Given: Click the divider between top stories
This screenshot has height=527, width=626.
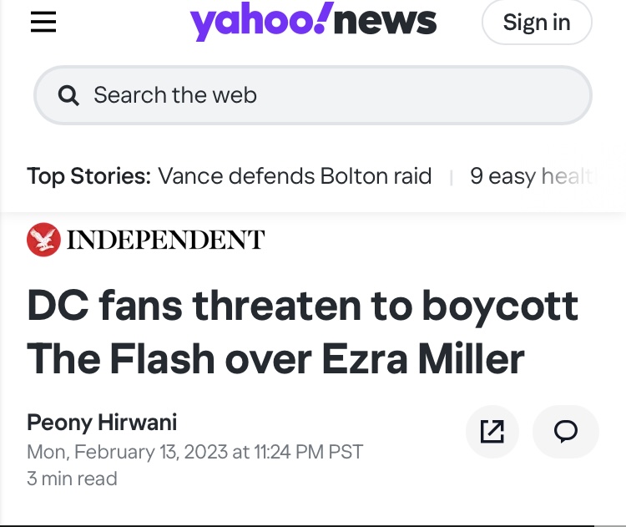Looking at the screenshot, I should pos(452,177).
